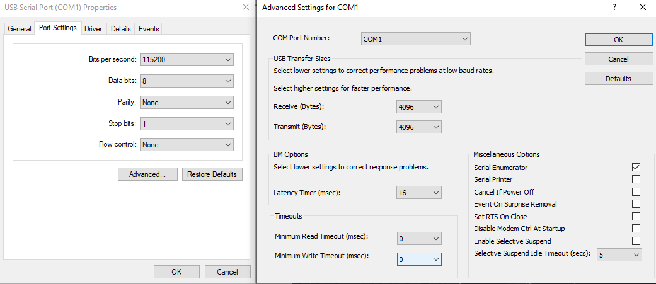
Task: Close the USB Serial Port Properties window
Action: (x=245, y=8)
